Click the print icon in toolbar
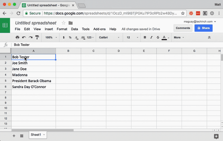Image resolution: width=223 pixels, height=141 pixels. click(x=17, y=37)
